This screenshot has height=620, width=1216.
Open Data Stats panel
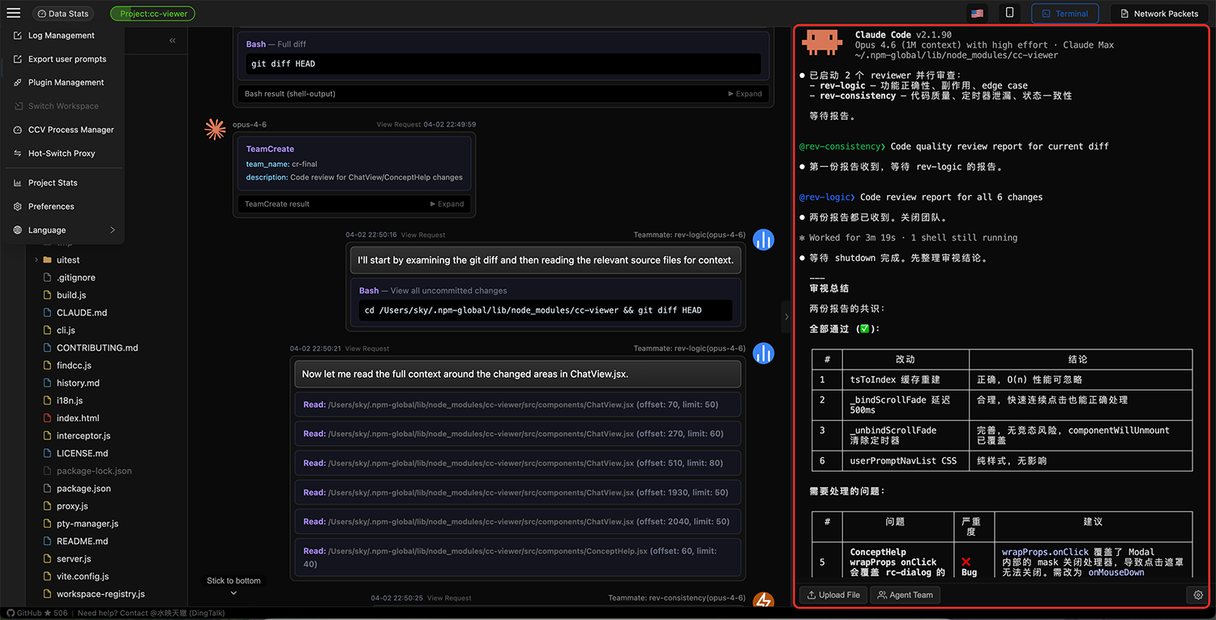click(63, 14)
